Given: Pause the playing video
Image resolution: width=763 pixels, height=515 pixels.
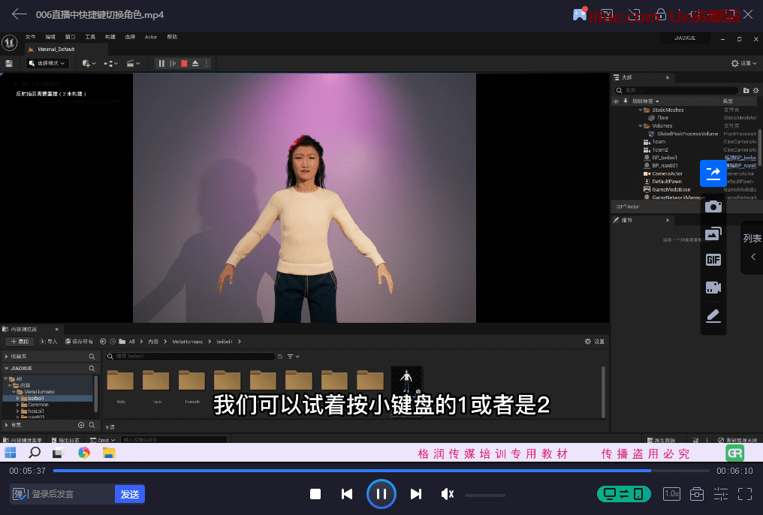Looking at the screenshot, I should 381,494.
